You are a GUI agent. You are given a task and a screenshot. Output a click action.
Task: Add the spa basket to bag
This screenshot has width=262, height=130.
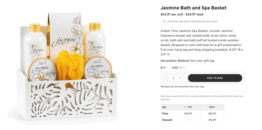[215, 78]
